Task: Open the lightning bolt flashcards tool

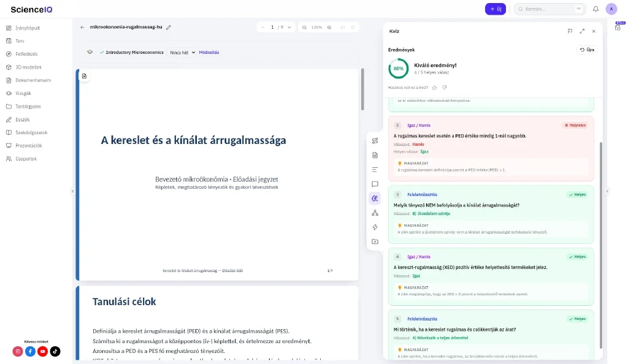Action: click(x=375, y=227)
